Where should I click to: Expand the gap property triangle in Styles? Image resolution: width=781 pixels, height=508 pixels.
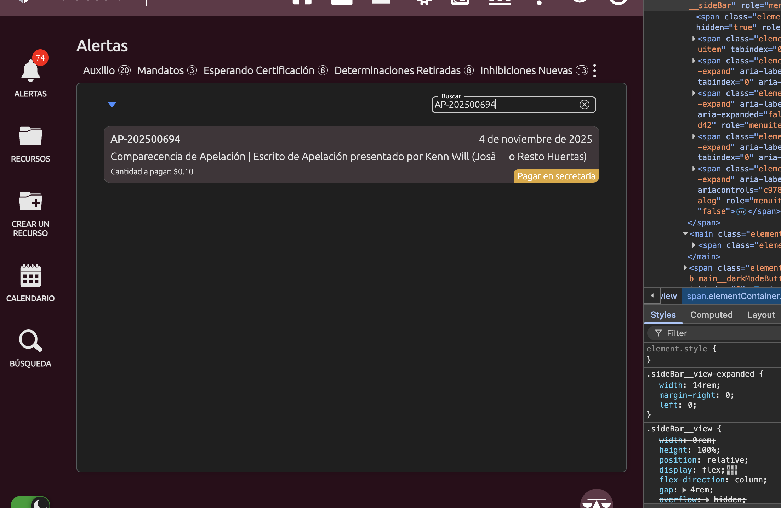point(684,490)
